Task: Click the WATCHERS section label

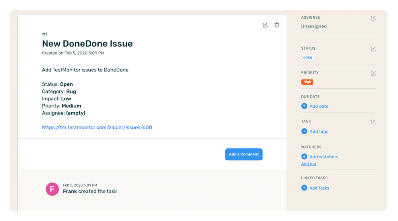Action: (x=311, y=147)
